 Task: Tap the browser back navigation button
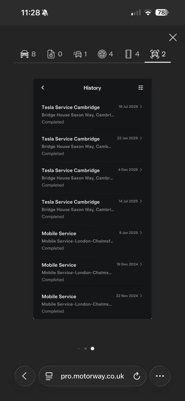tap(25, 376)
